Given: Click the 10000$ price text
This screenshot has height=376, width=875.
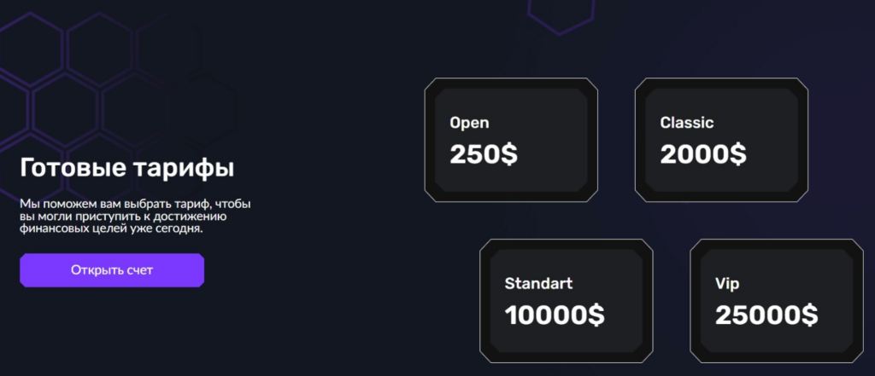Looking at the screenshot, I should 554,315.
